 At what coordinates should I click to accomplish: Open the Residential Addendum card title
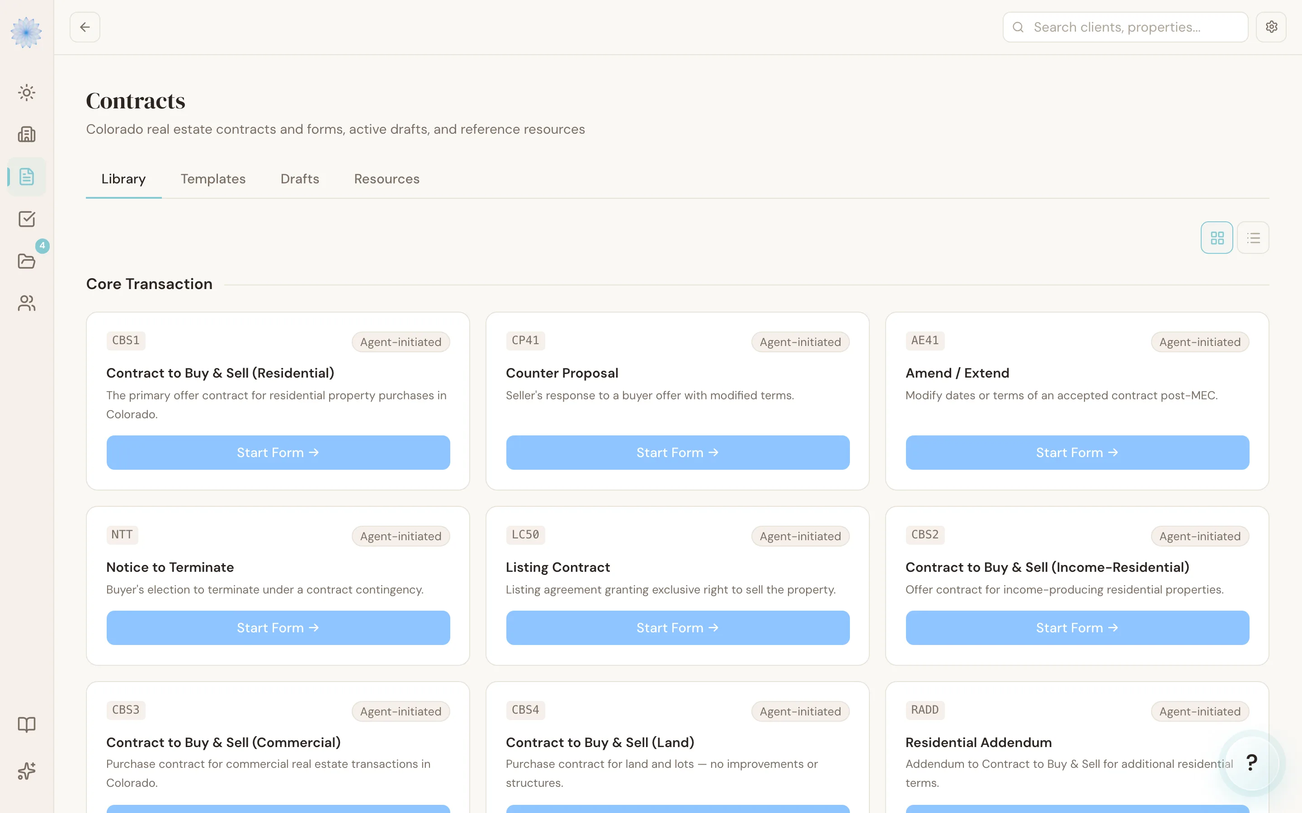pos(978,743)
